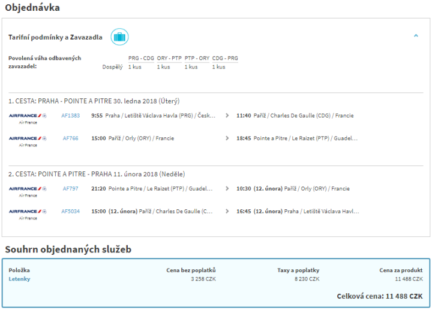Screen dimensions: 432x310
Task: Open flight number AF766 link
Action: click(70, 139)
